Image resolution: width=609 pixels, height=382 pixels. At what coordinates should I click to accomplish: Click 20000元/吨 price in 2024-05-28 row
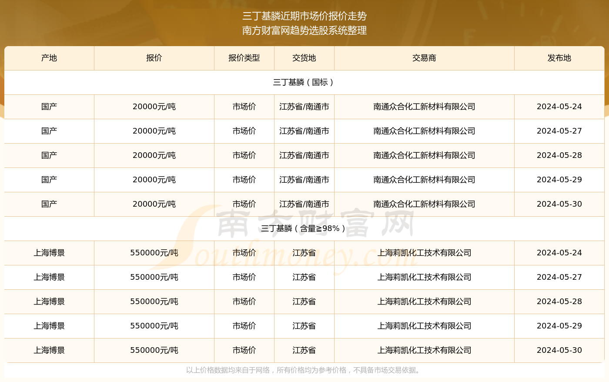tap(154, 155)
